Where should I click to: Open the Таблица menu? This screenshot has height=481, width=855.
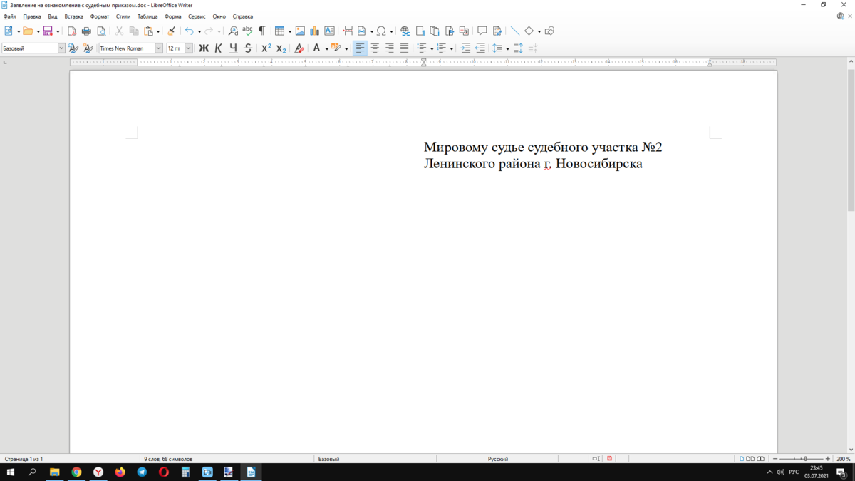(x=147, y=16)
